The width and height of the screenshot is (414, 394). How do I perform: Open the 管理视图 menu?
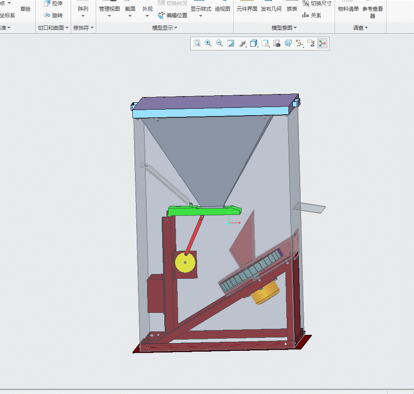[x=109, y=12]
